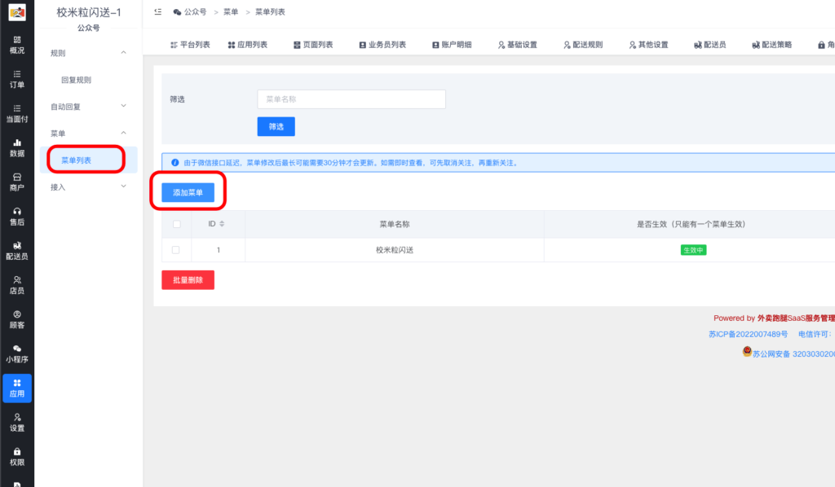
Task: Click the 菜单名称 filter input field
Action: click(x=351, y=99)
